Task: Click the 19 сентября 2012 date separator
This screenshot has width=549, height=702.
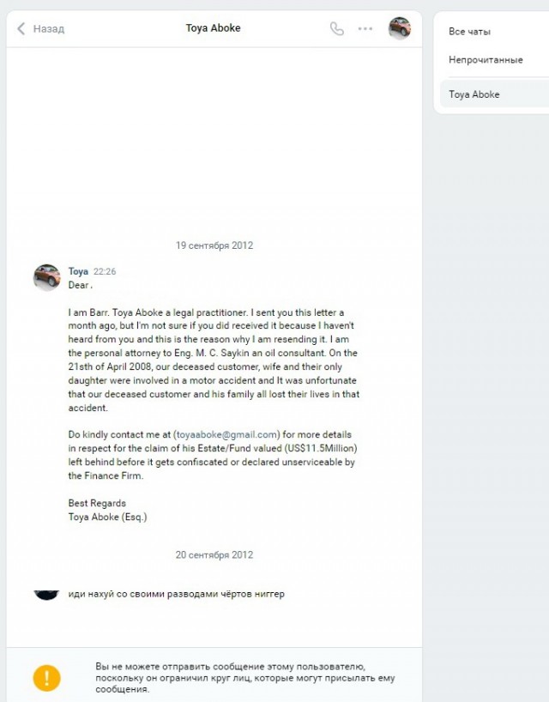Action: [x=214, y=245]
